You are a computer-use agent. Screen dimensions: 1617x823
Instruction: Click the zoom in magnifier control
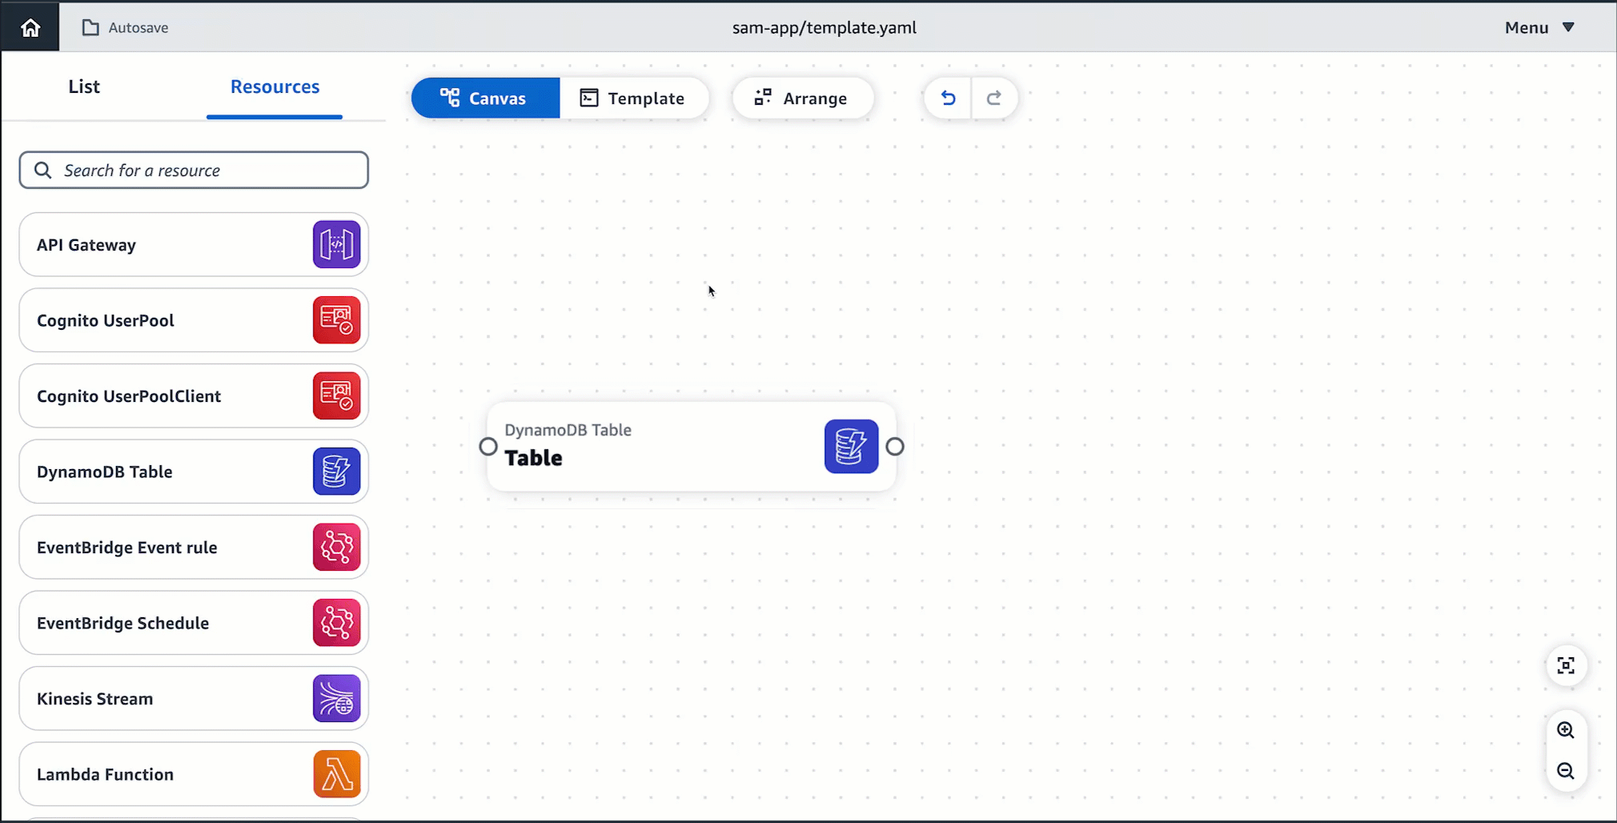tap(1566, 729)
